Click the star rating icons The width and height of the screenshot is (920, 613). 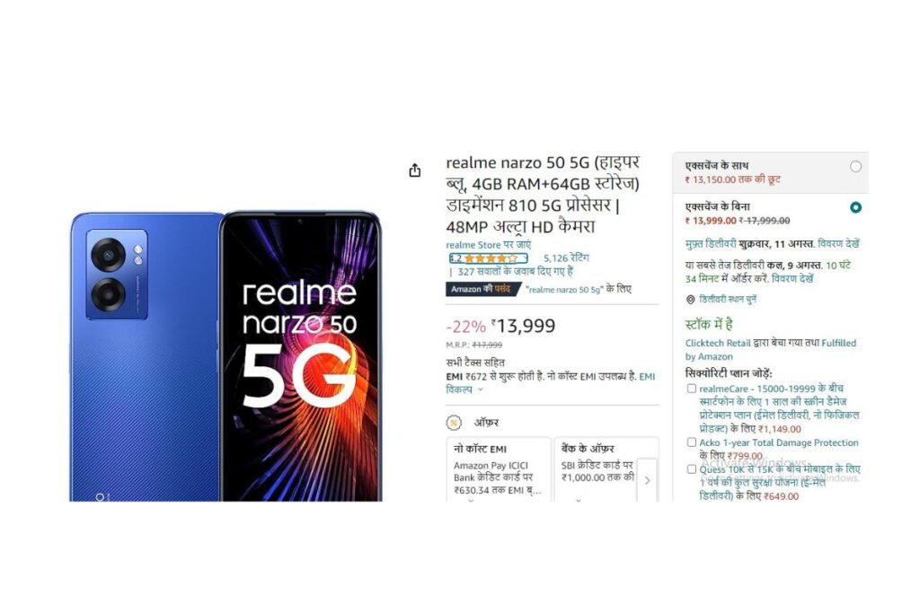(491, 258)
